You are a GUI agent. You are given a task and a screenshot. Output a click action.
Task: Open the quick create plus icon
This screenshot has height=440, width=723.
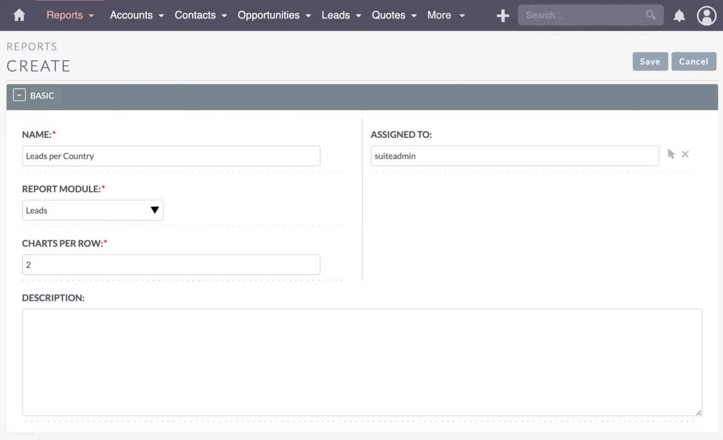point(502,15)
